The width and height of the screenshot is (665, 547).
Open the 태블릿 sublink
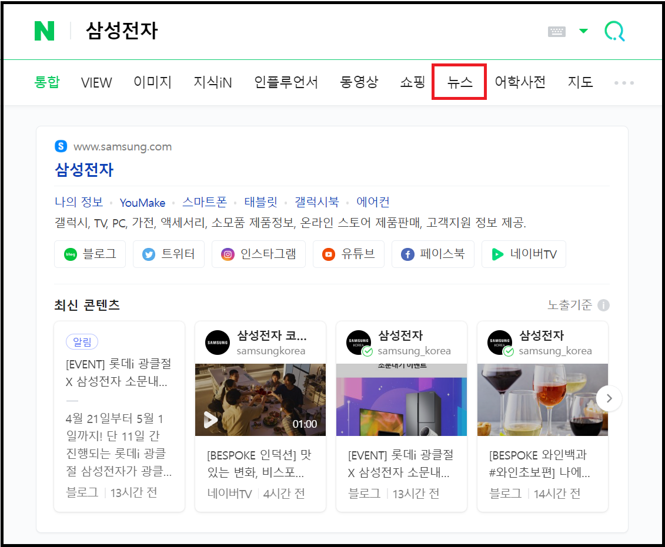pos(260,202)
